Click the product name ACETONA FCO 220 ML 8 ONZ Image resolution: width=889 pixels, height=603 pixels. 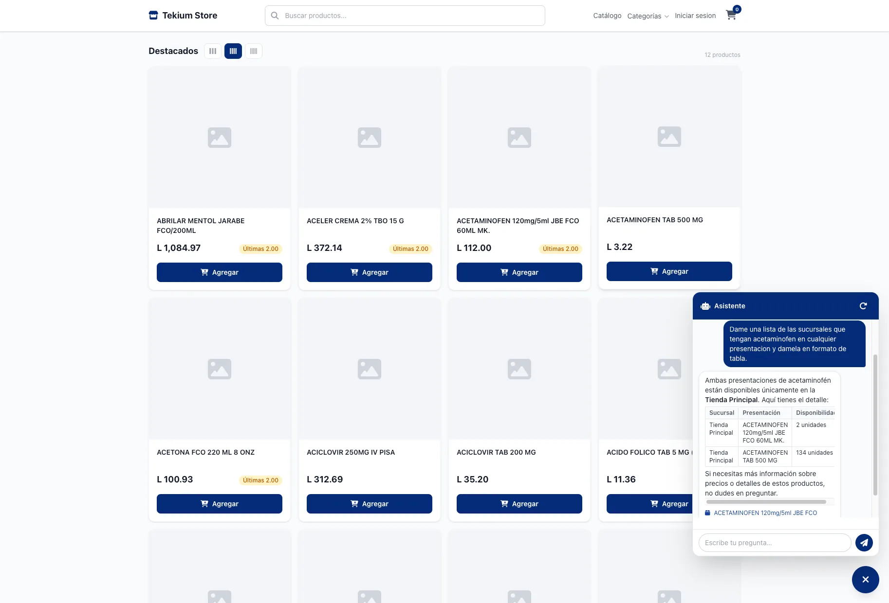point(205,452)
